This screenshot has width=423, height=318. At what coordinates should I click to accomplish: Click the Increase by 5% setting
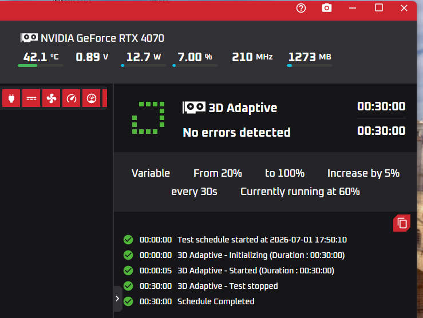click(x=363, y=173)
